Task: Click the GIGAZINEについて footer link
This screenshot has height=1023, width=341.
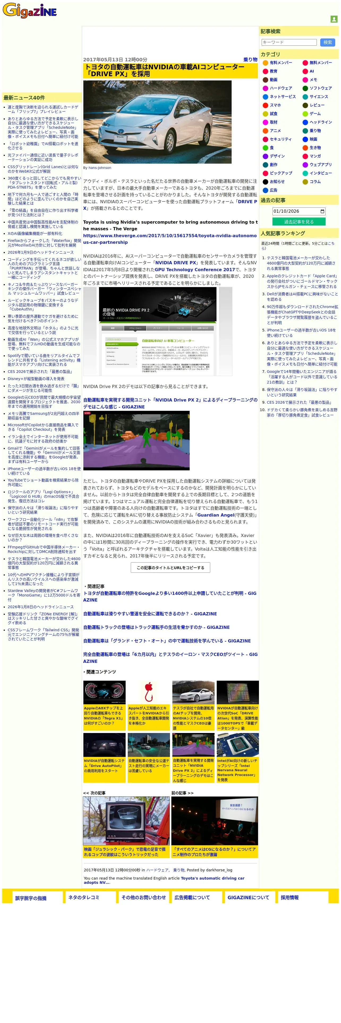Action: pos(248,897)
